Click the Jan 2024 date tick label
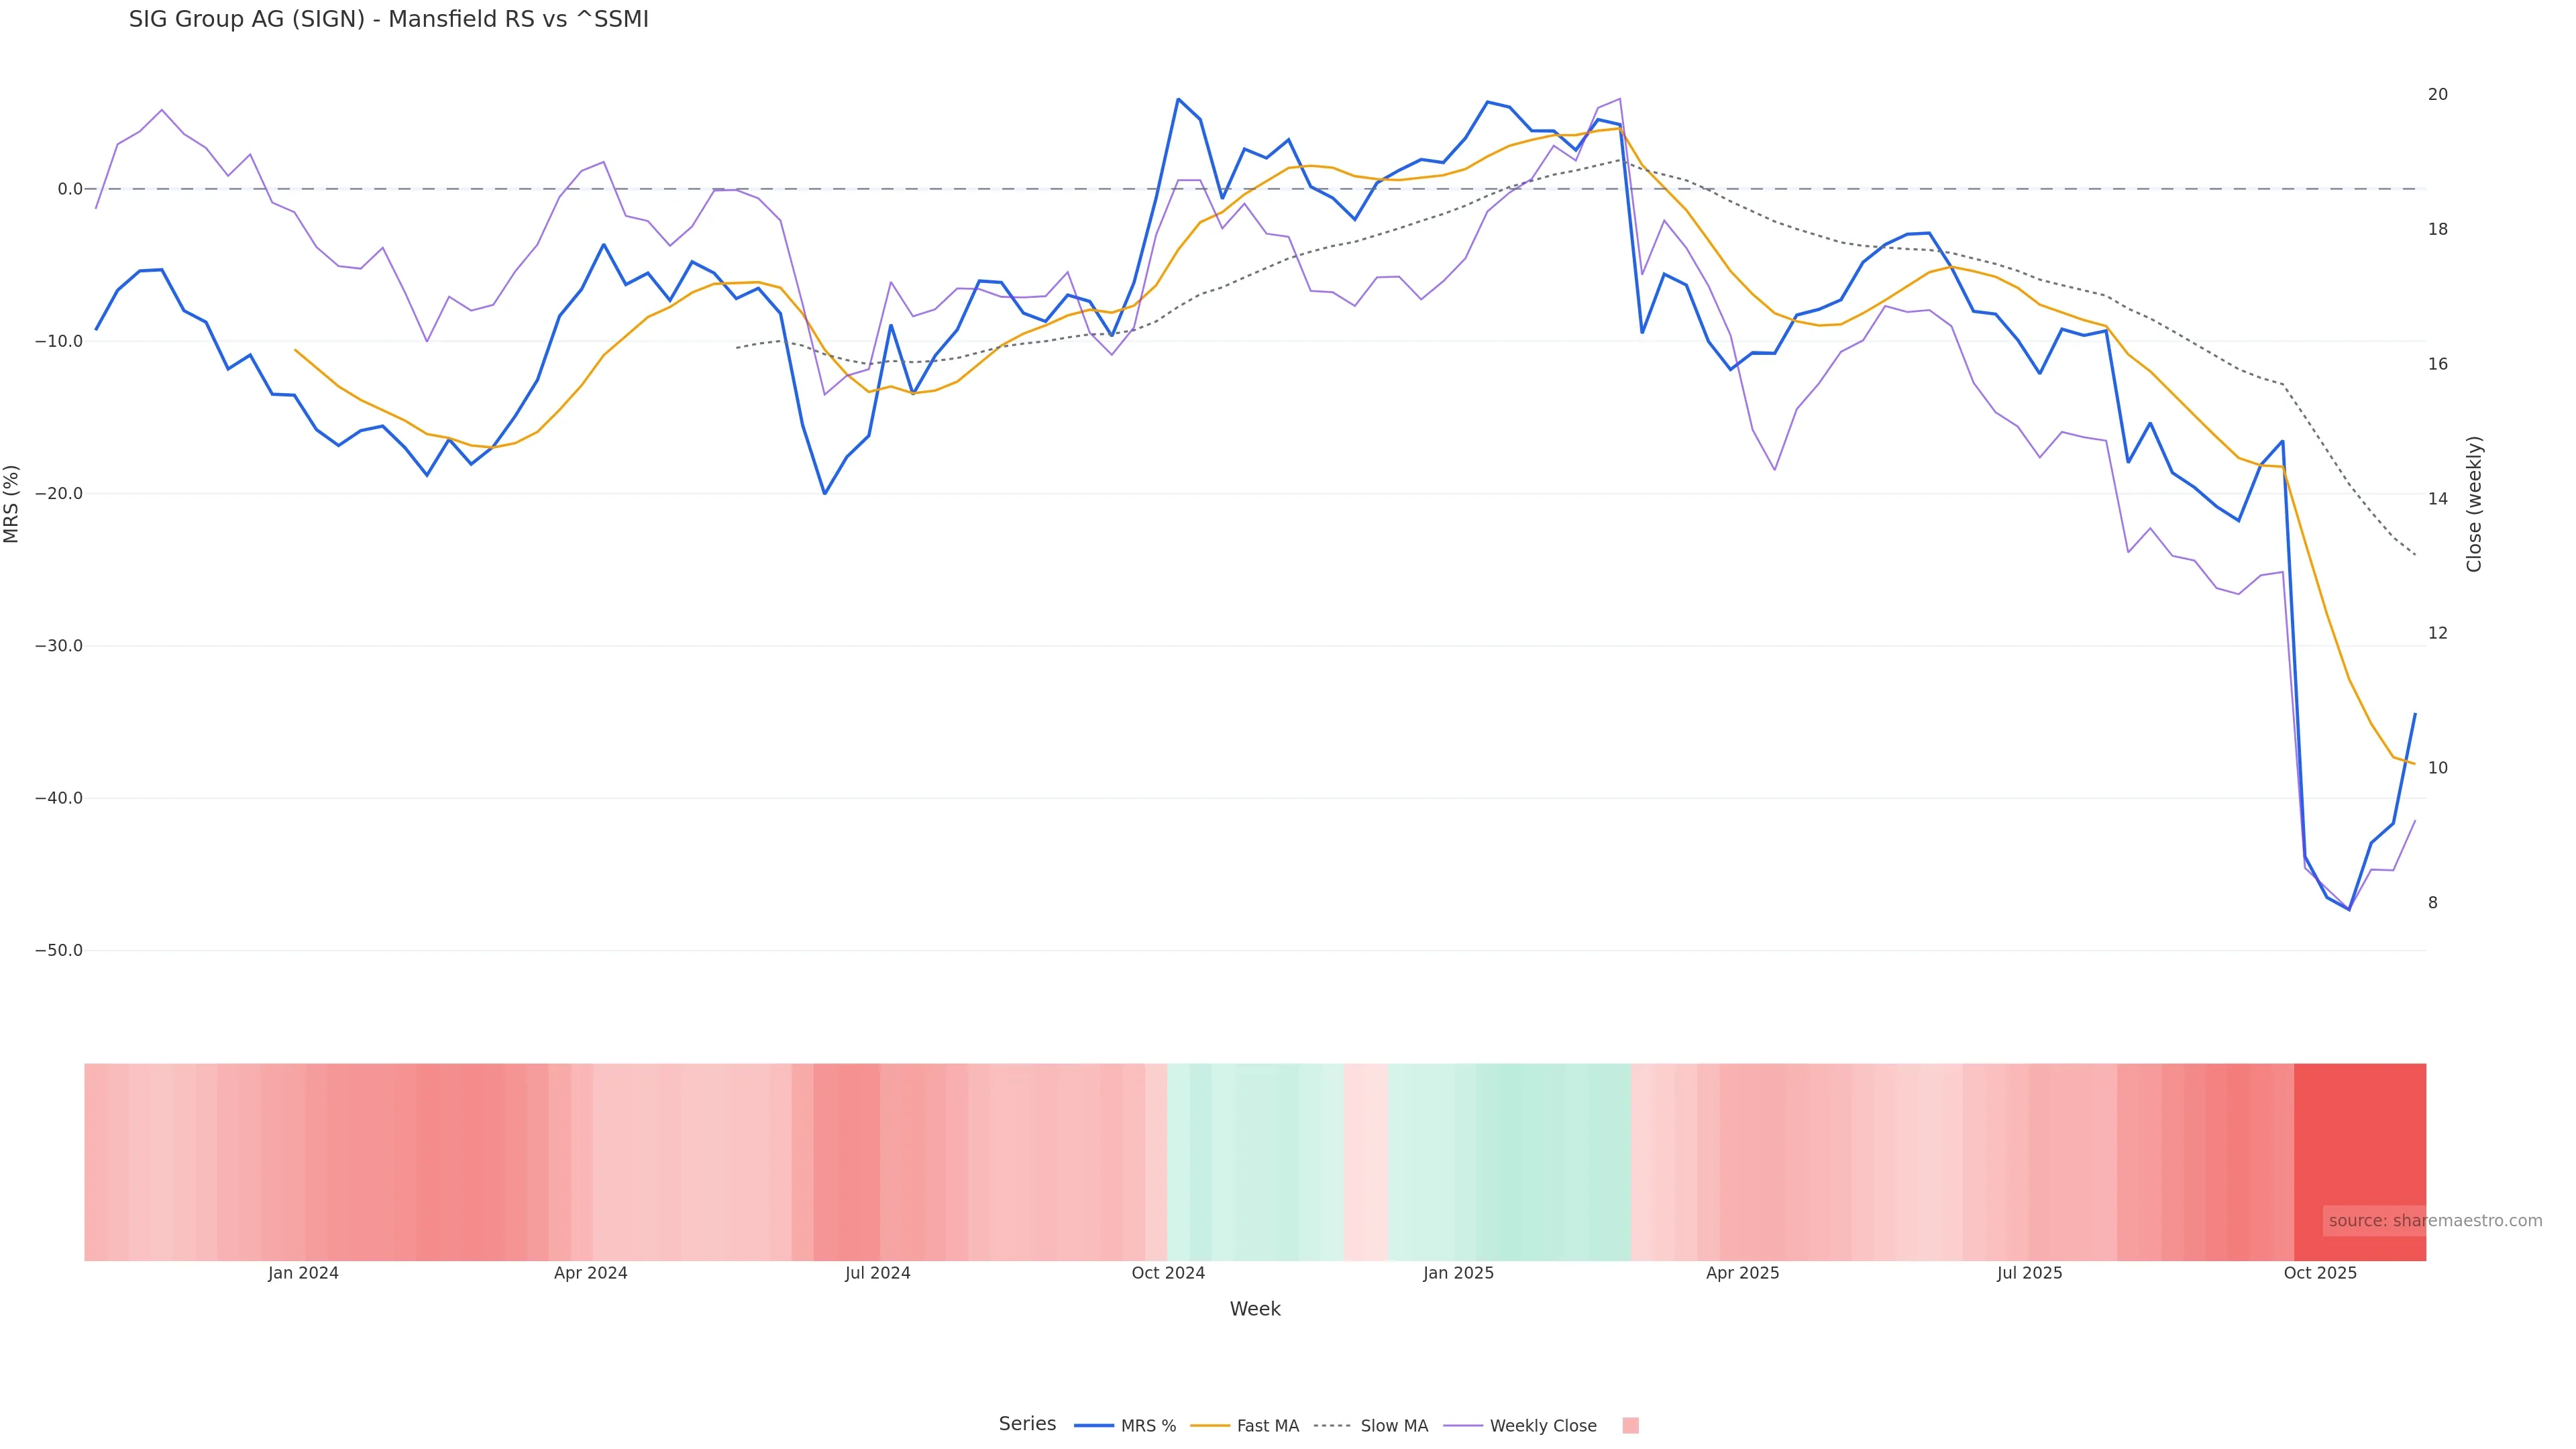Viewport: 2576px width, 1449px height. point(303,1273)
